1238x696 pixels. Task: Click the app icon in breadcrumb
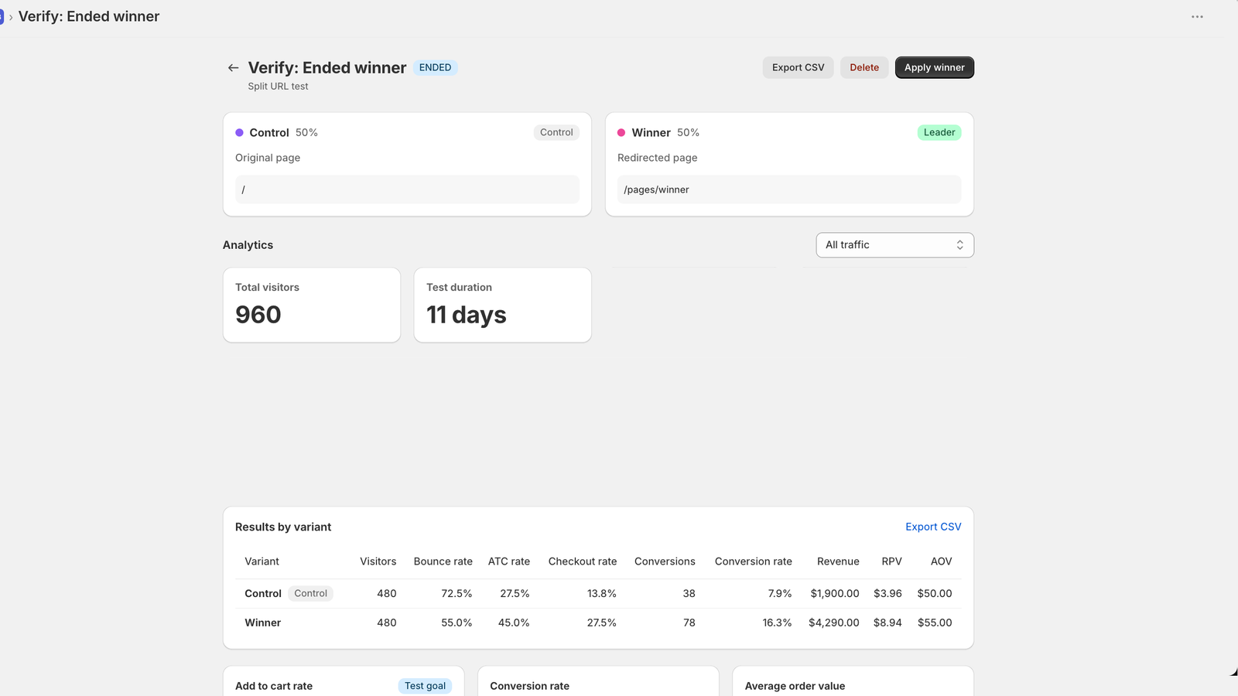2,17
